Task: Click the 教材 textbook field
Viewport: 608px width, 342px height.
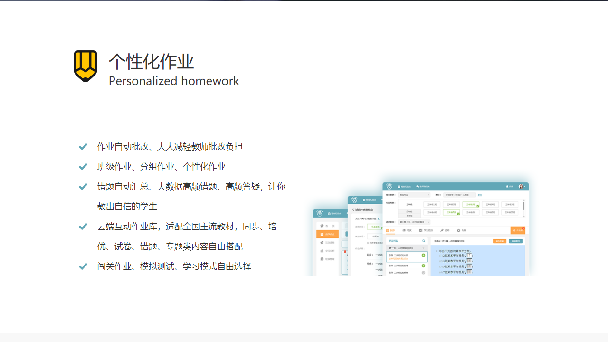Action: [459, 195]
